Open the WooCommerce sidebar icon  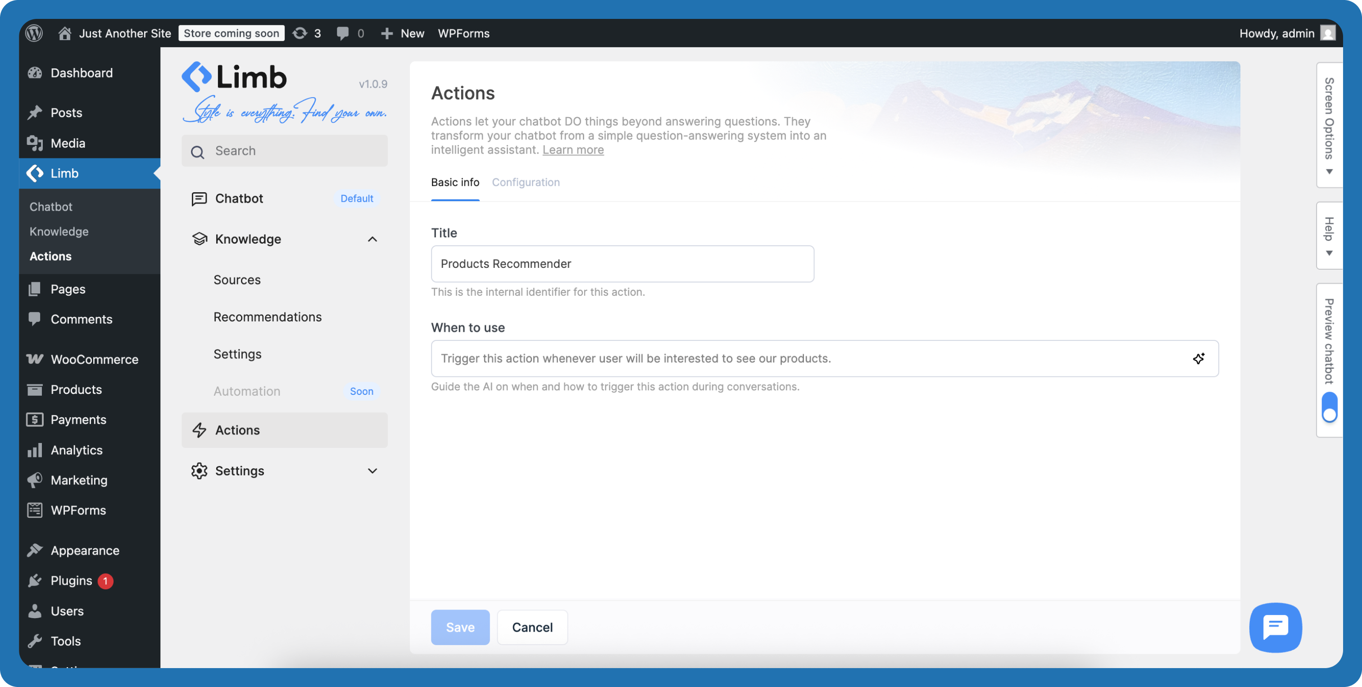coord(34,359)
